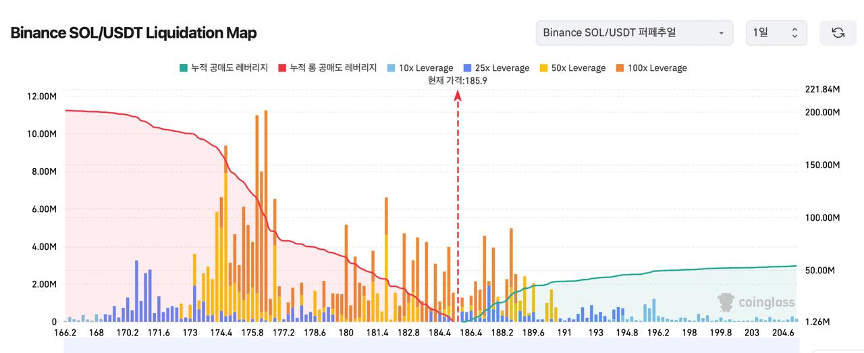Click the 2.00M left axis label
The image size is (864, 353).
point(44,284)
